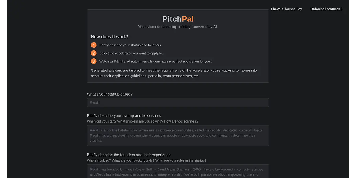Click the "Briefly describe the founders" label

[129, 155]
